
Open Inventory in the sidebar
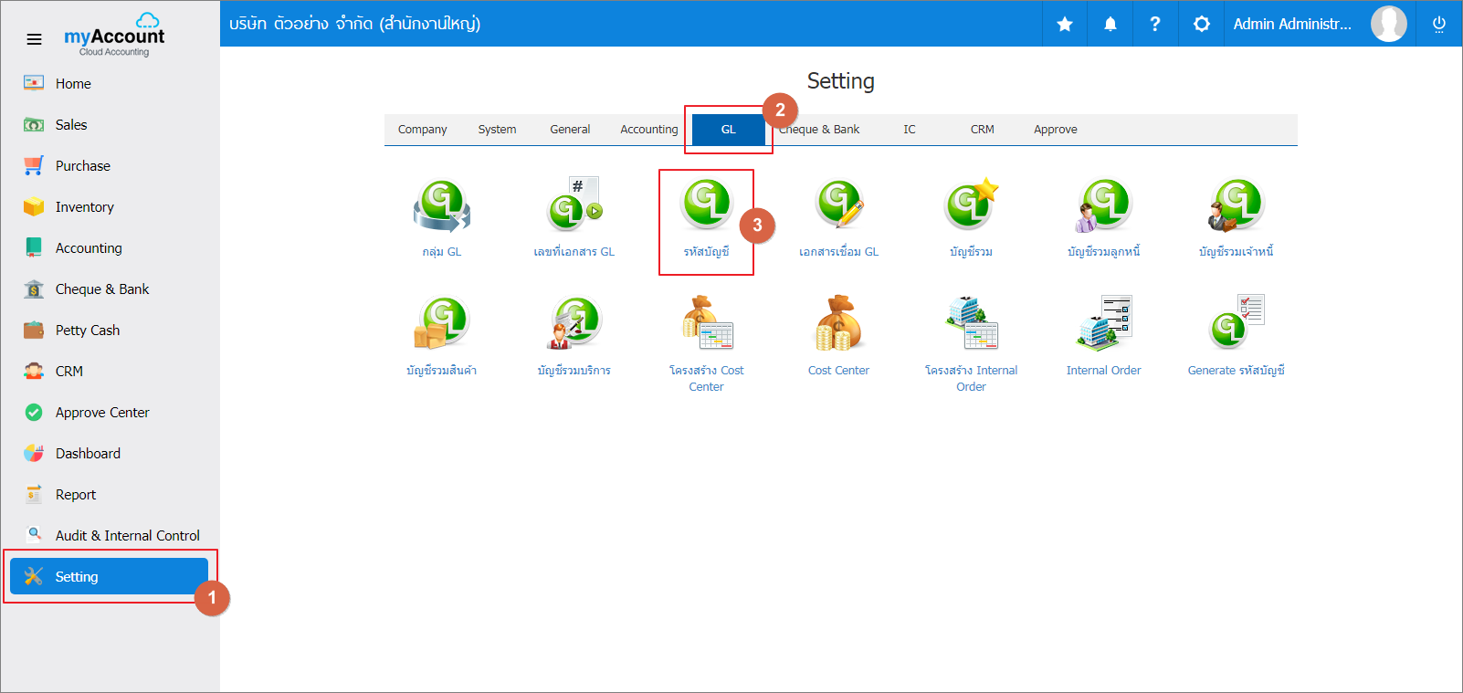[110, 207]
